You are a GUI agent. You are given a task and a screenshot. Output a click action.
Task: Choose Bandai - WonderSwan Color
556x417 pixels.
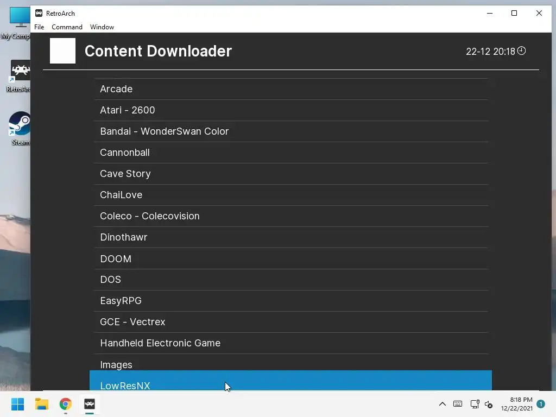click(291, 131)
